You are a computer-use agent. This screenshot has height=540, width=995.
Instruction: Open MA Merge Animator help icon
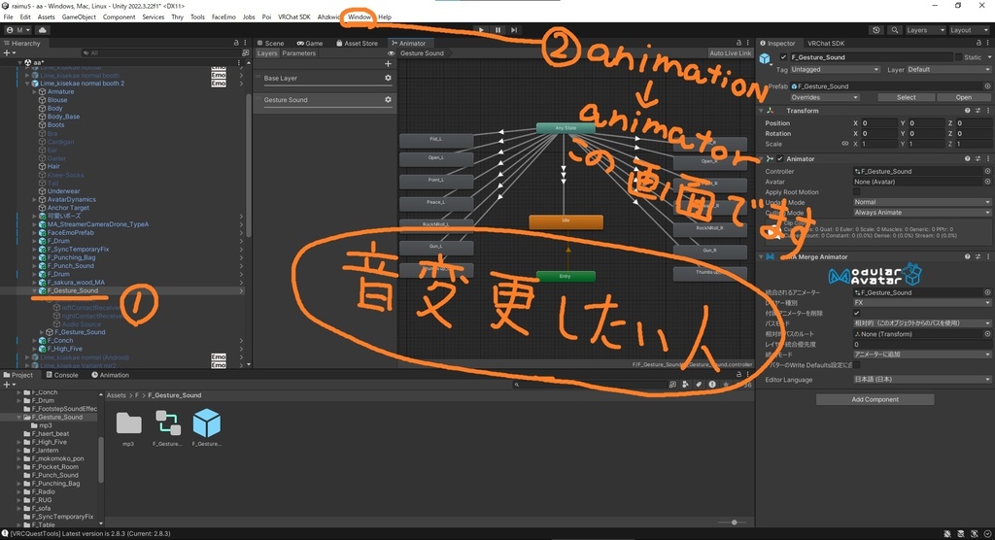967,257
